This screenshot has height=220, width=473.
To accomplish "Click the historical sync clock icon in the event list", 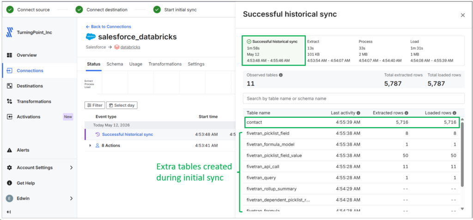I will (x=97, y=134).
